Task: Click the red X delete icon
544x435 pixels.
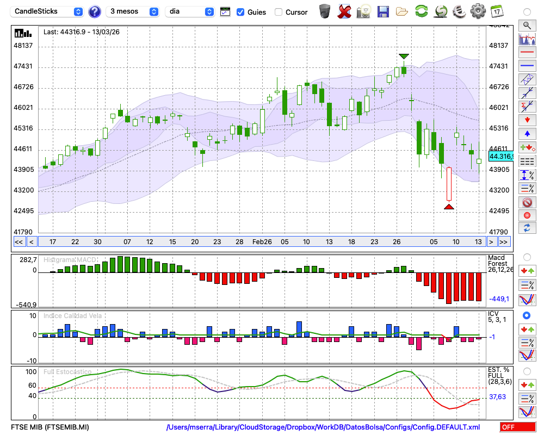Action: 344,11
